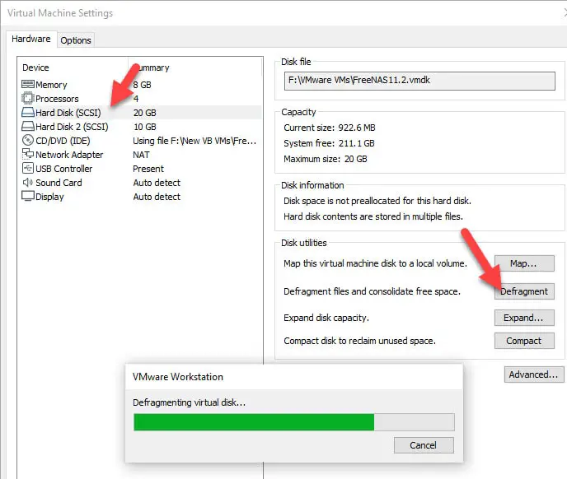Click the Sound Card 'Auto detect' value
567x479 pixels.
(x=157, y=183)
